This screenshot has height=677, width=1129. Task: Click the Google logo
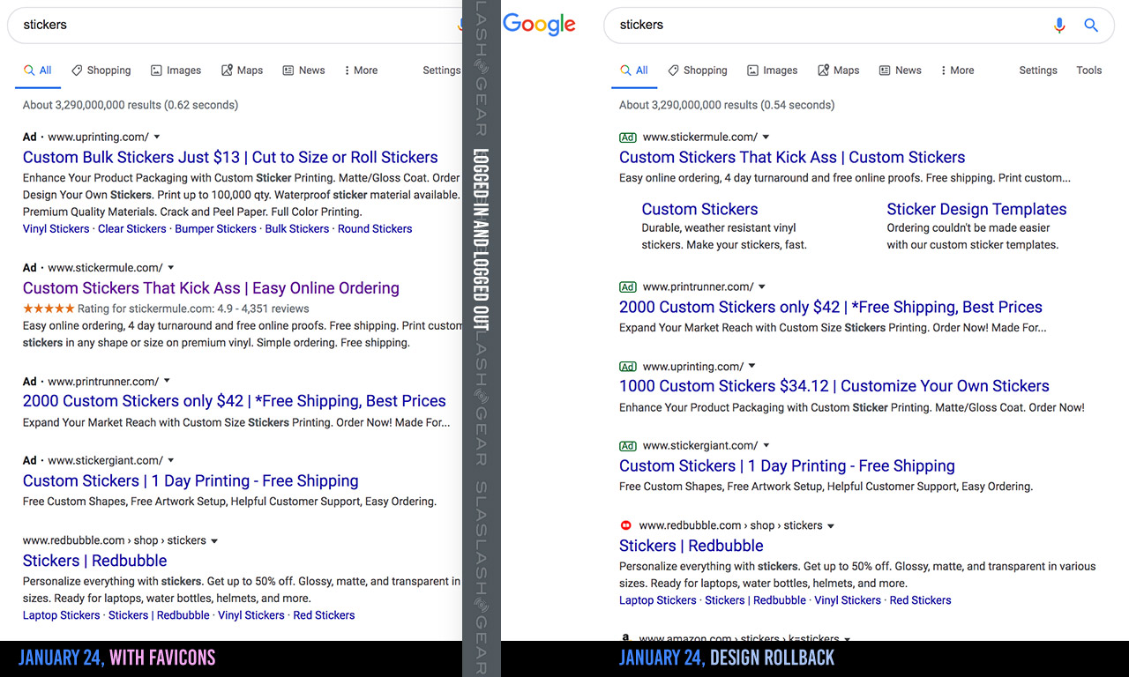point(539,25)
